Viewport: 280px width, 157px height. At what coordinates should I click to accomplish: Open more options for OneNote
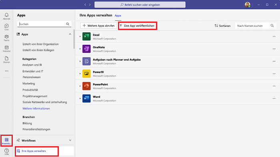coord(274,49)
